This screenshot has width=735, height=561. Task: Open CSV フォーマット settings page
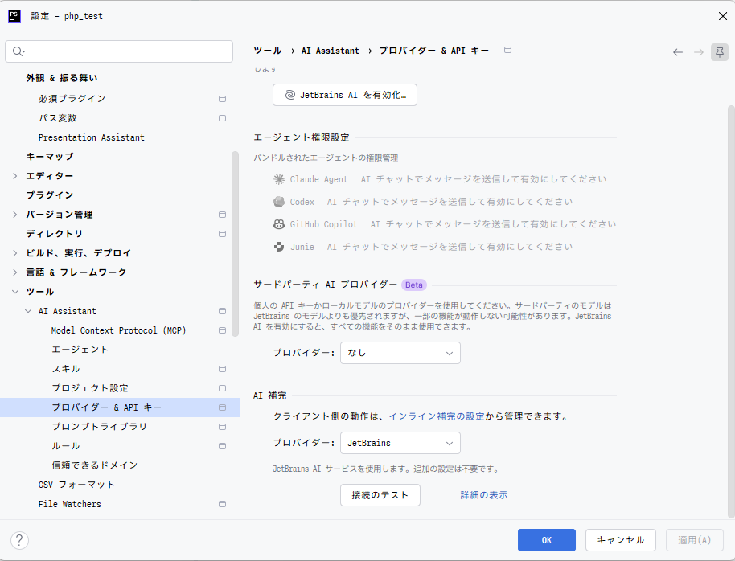[x=76, y=485]
